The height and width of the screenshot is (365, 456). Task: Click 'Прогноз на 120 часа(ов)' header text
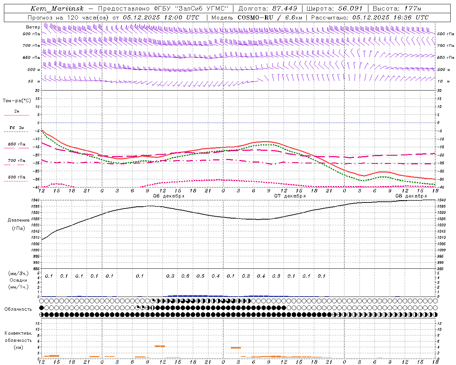pyautogui.click(x=69, y=17)
